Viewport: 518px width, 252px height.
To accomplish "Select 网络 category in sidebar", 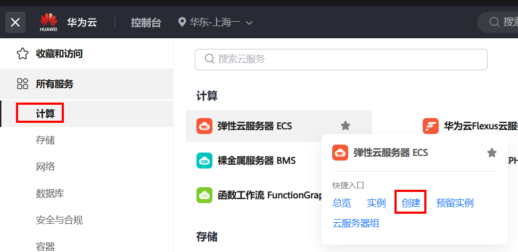I will coord(45,167).
